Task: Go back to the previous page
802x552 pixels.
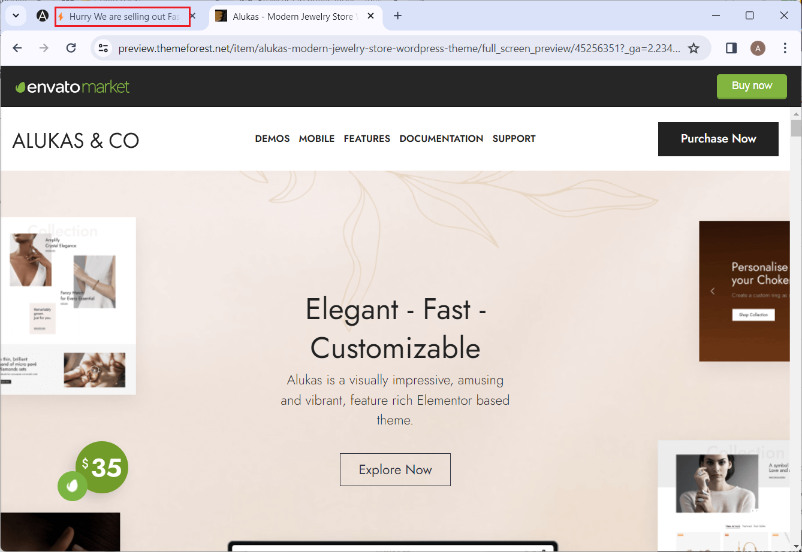Action: 17,48
